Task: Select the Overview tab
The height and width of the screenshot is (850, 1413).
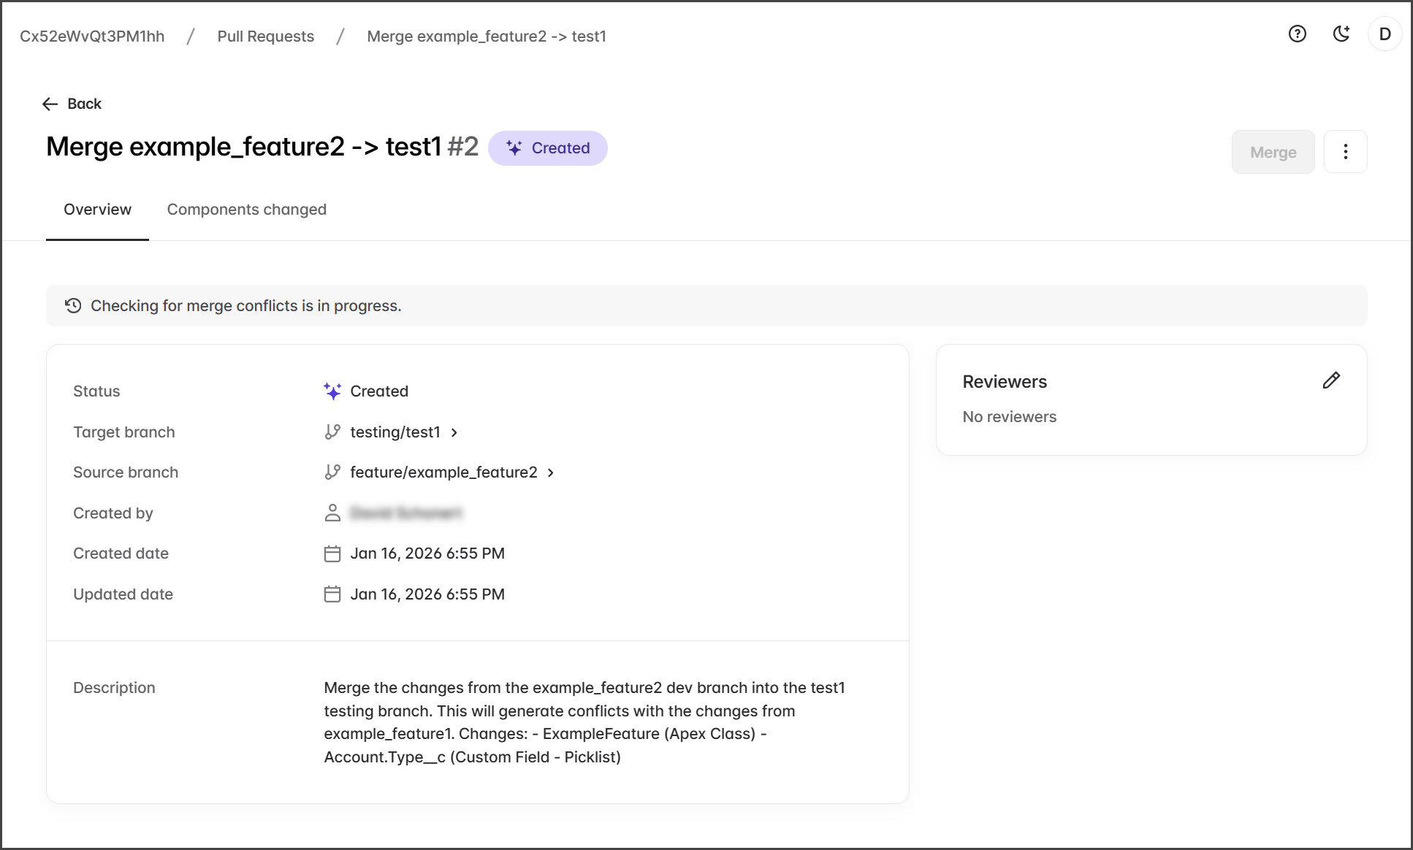Action: [97, 210]
